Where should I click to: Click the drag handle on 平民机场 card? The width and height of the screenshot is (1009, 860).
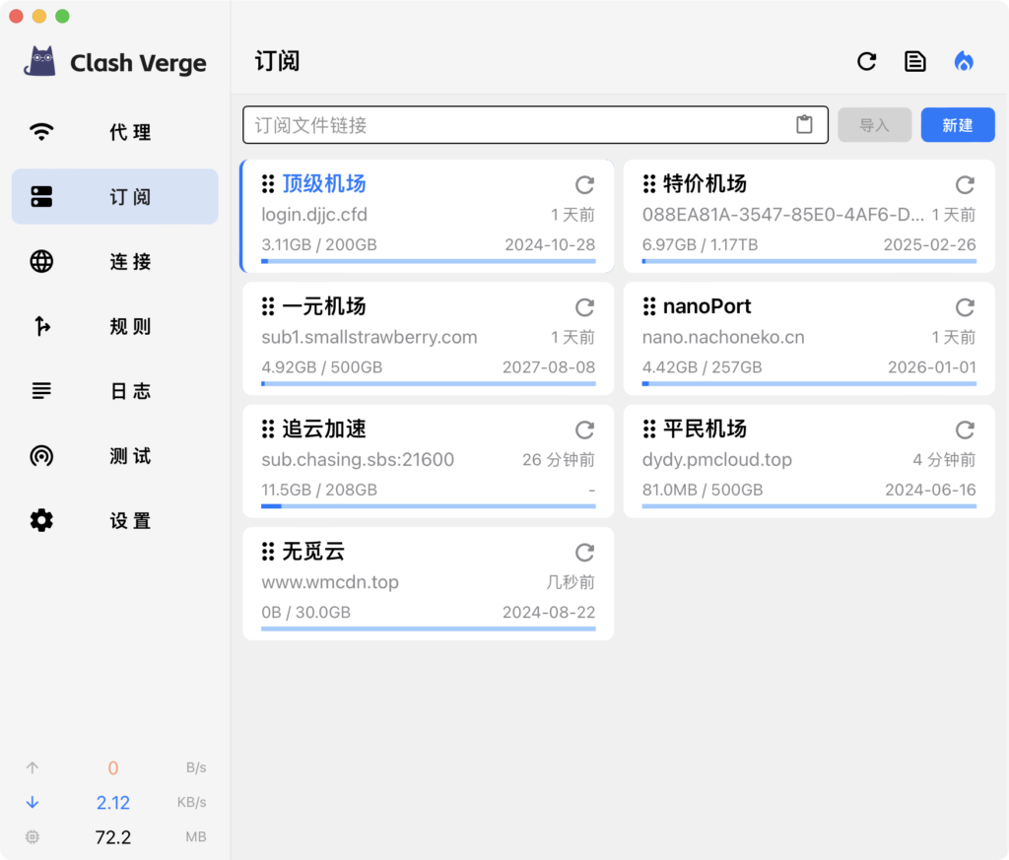point(649,429)
